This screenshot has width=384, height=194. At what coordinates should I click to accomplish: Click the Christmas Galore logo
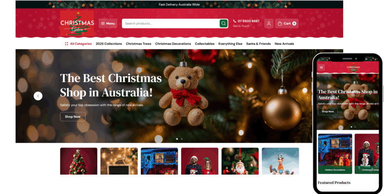point(77,24)
